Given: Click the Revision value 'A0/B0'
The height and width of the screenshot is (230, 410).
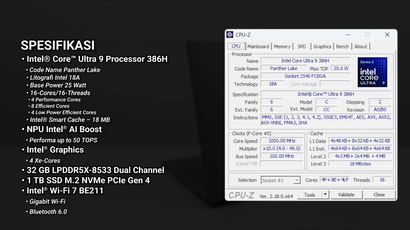Looking at the screenshot, I should (380, 109).
